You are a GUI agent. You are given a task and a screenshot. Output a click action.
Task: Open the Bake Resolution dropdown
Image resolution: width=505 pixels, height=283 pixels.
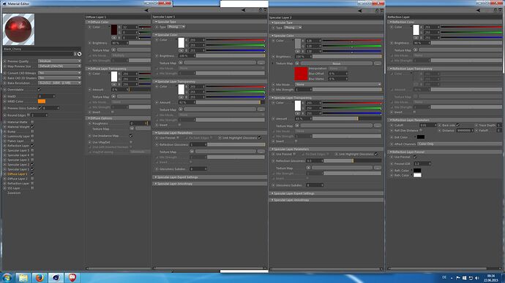[59, 82]
